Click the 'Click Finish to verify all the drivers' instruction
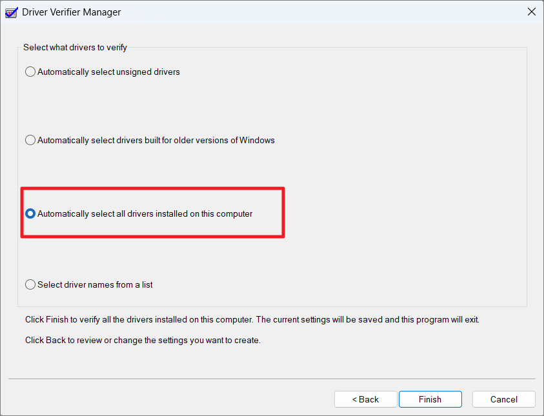Viewport: 544px width, 416px height. click(252, 320)
